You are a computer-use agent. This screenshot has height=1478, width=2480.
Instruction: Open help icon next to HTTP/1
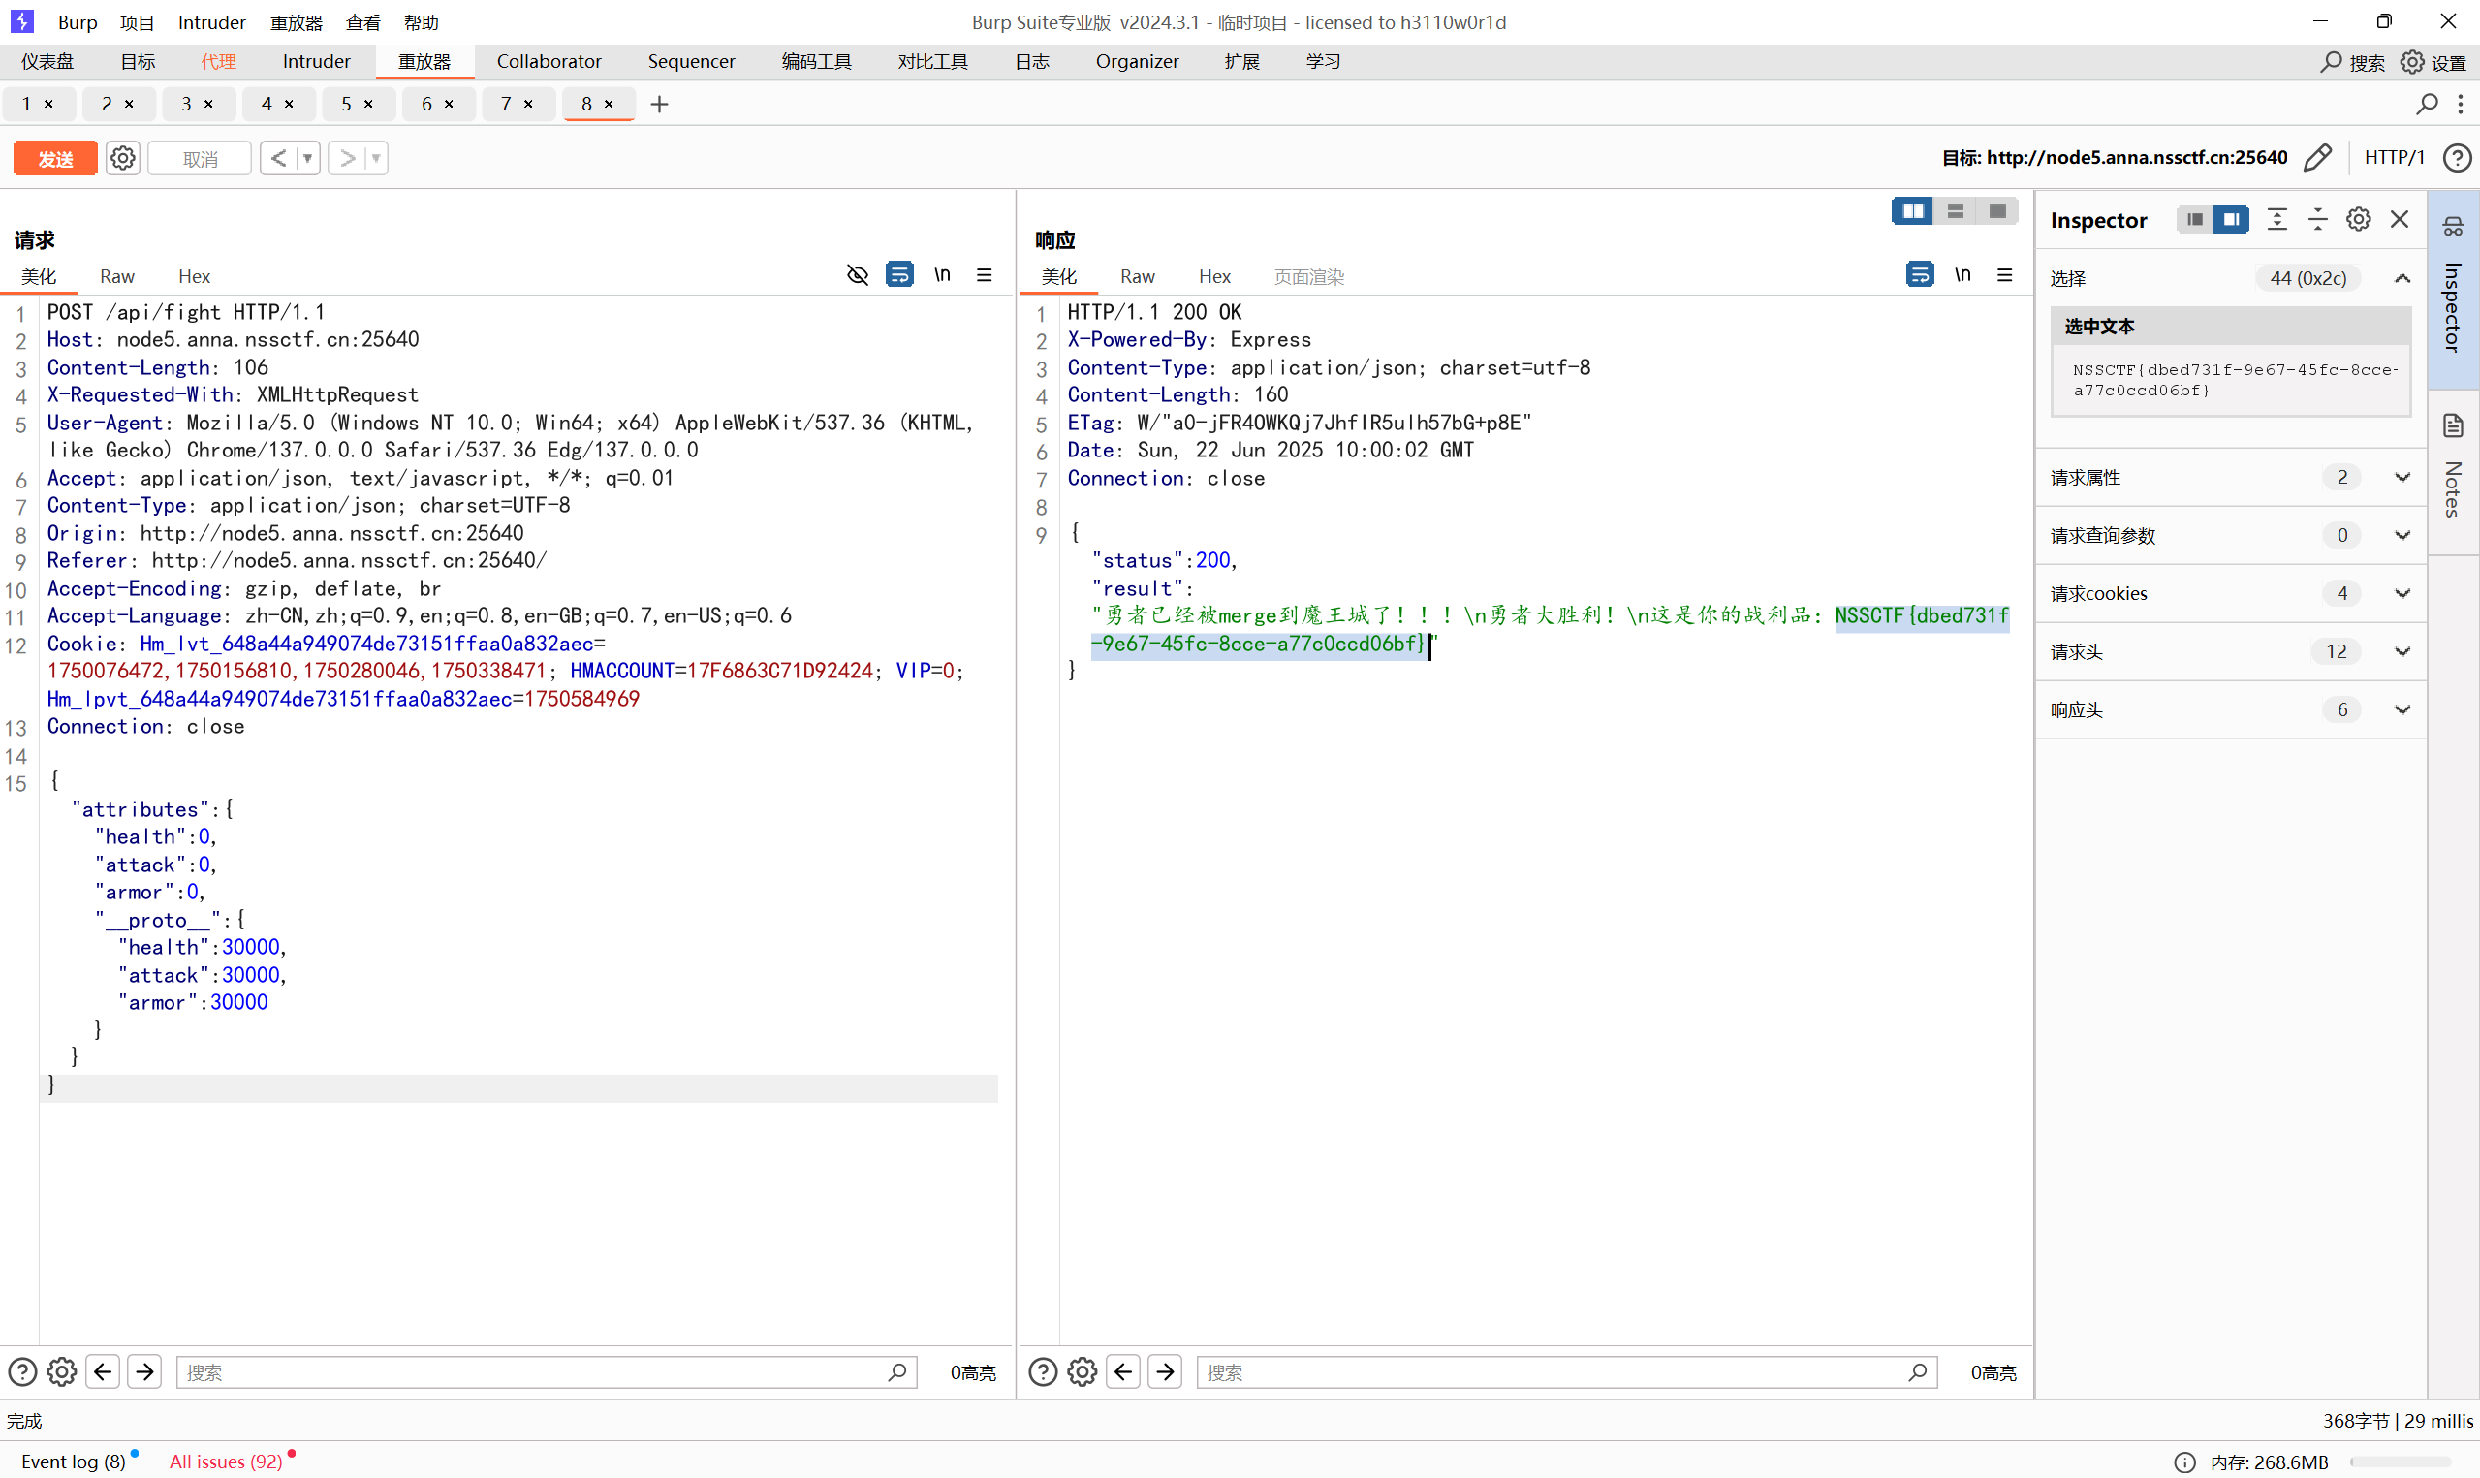coord(2457,157)
